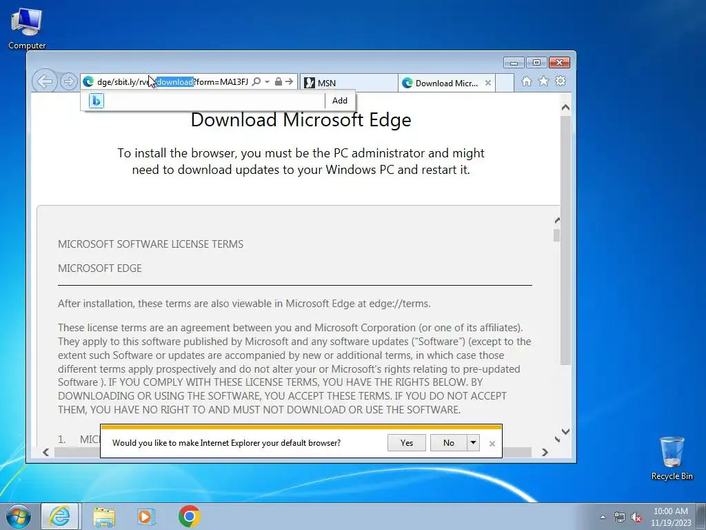Click the page vertical scrollbar thumb
The width and height of the screenshot is (706, 530).
click(565, 240)
